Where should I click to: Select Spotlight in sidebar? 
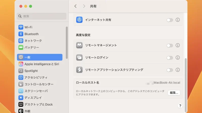40,71
